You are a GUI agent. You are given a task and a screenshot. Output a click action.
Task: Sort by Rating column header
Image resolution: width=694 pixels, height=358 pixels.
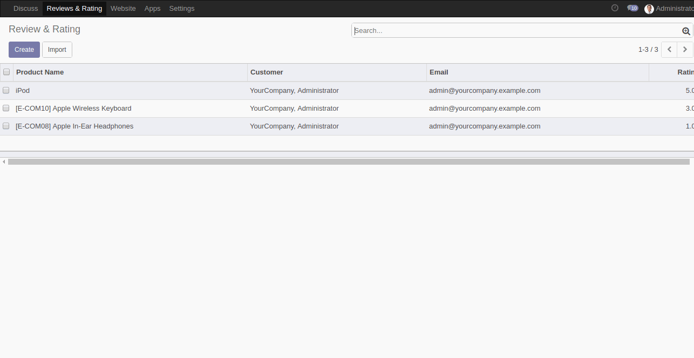671,72
